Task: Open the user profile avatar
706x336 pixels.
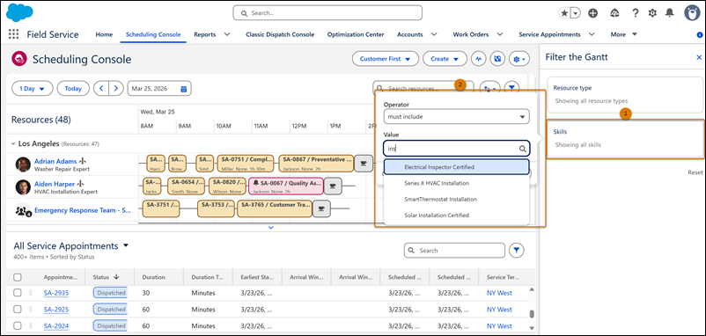Action: 692,13
